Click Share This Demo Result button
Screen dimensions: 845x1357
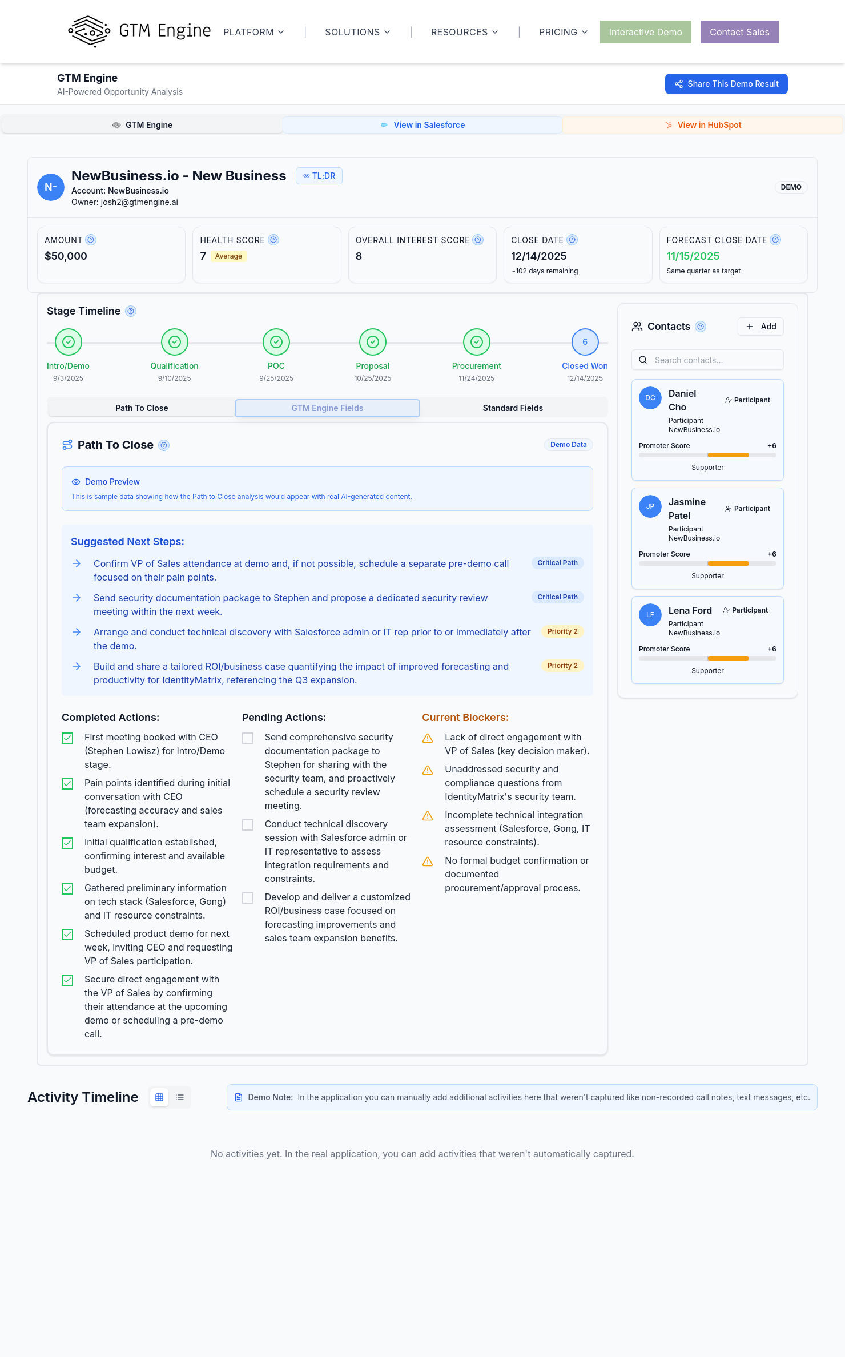[726, 84]
